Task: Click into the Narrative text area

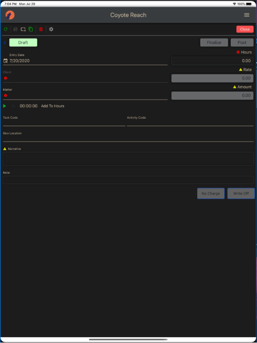Action: 128,159
